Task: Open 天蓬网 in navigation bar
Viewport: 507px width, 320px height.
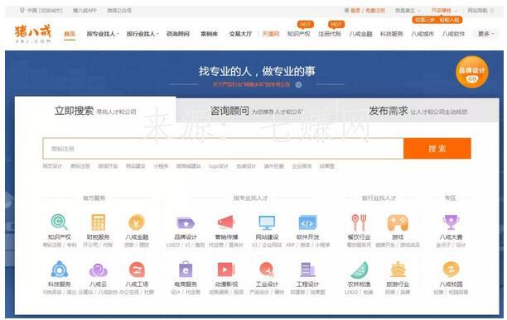Action: coord(271,34)
